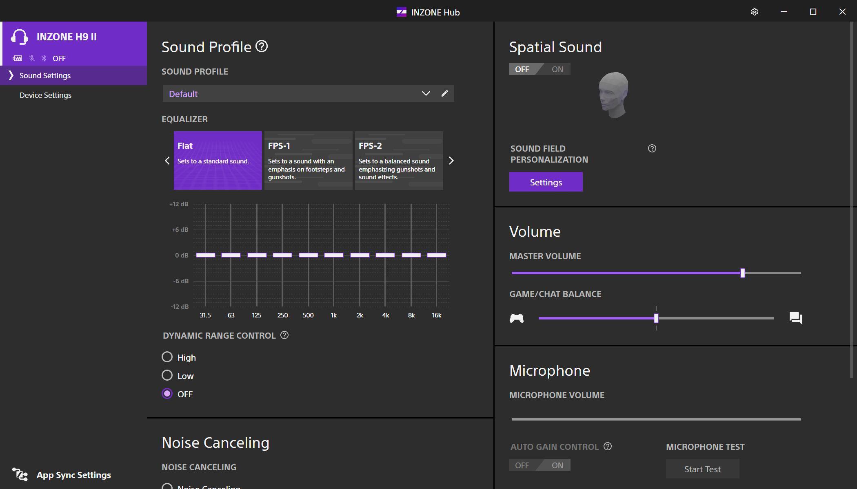
Task: Open the settings gear in the title bar
Action: coord(754,12)
